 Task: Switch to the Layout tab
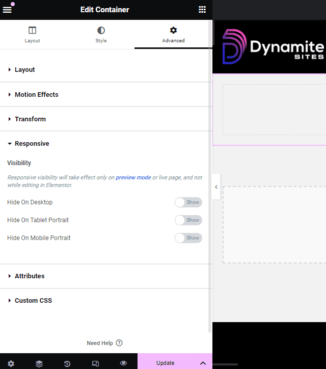[x=33, y=35]
